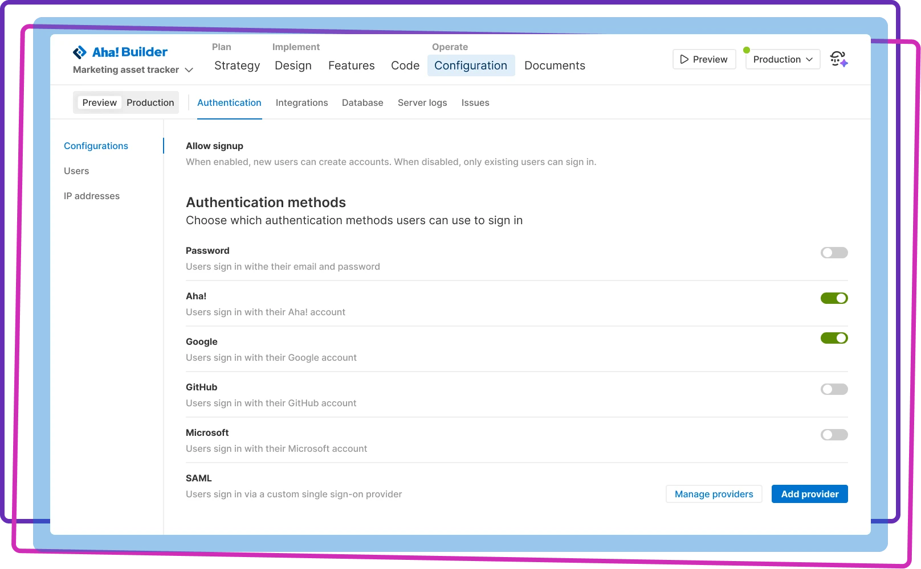This screenshot has width=921, height=569.
Task: Open the Production environment dropdown
Action: [x=782, y=59]
